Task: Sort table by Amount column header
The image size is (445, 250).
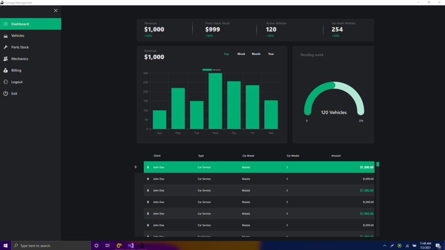Action: (336, 156)
